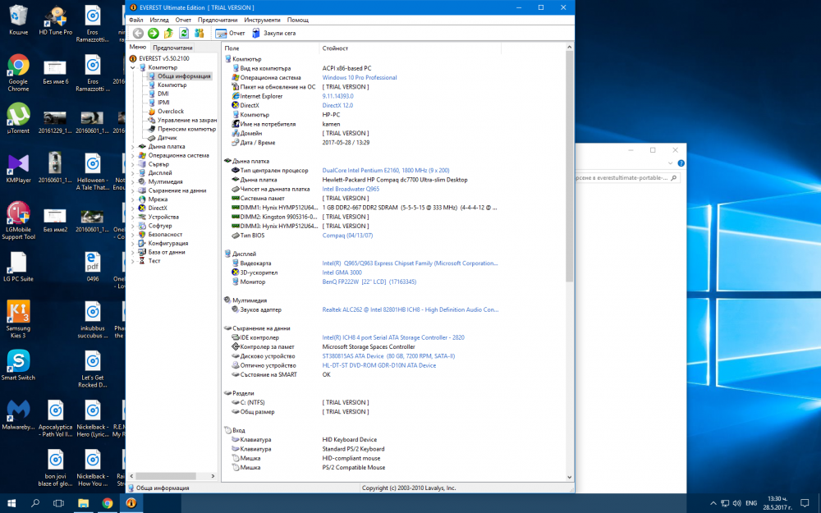Open the Инструменти menu
821x513 pixels.
(262, 20)
